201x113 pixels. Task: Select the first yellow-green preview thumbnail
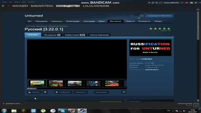[x=37, y=83]
